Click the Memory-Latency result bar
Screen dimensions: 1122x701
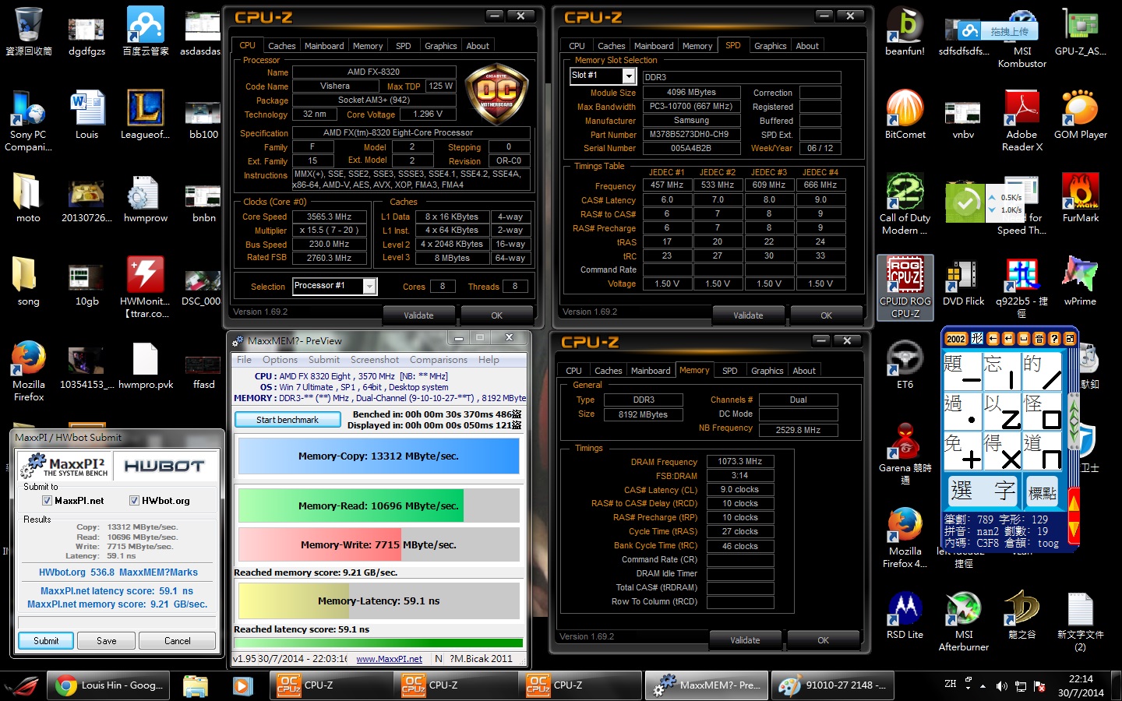click(x=379, y=601)
